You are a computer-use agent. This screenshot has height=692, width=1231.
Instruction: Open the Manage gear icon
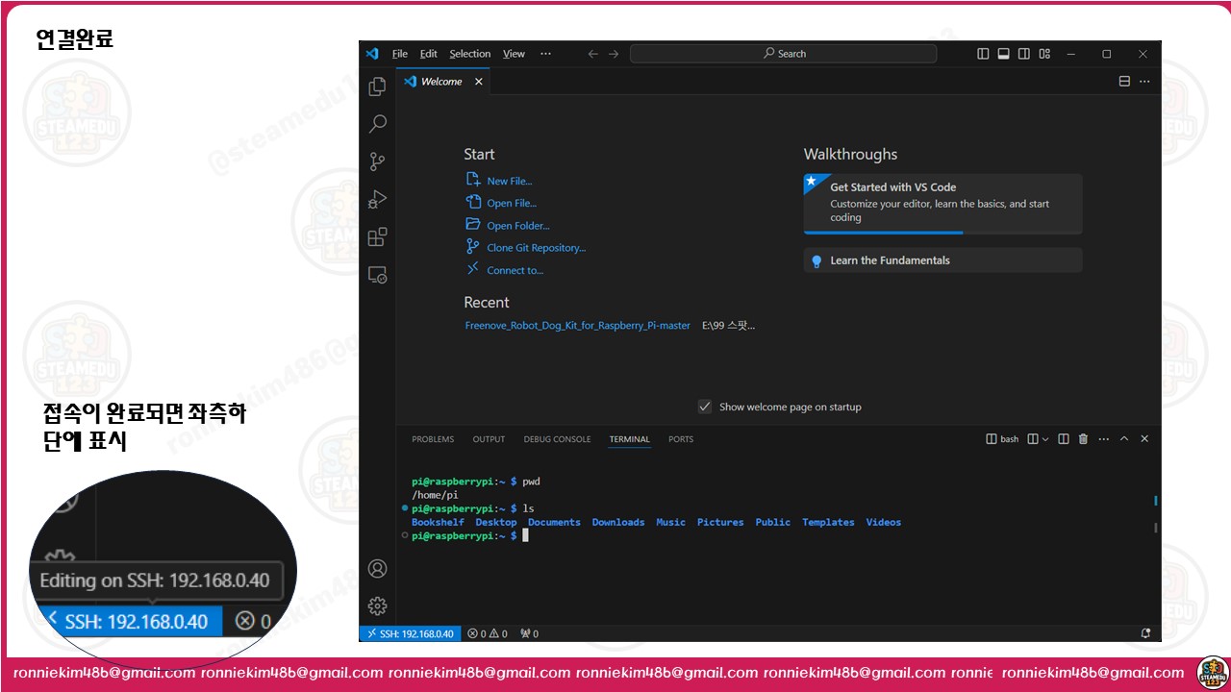(x=378, y=605)
